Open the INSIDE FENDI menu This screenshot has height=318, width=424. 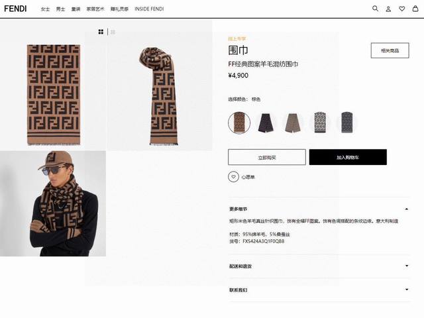[x=149, y=9]
